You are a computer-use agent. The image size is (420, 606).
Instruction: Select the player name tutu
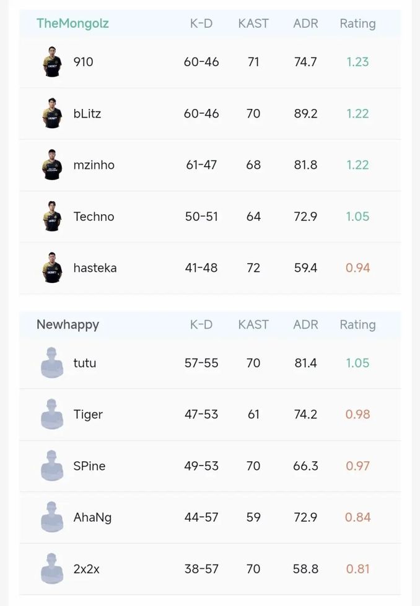[85, 363]
